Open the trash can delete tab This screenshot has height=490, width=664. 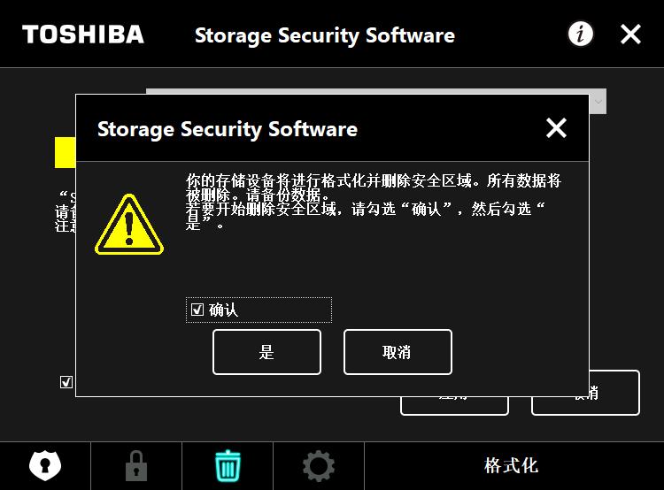(x=228, y=464)
